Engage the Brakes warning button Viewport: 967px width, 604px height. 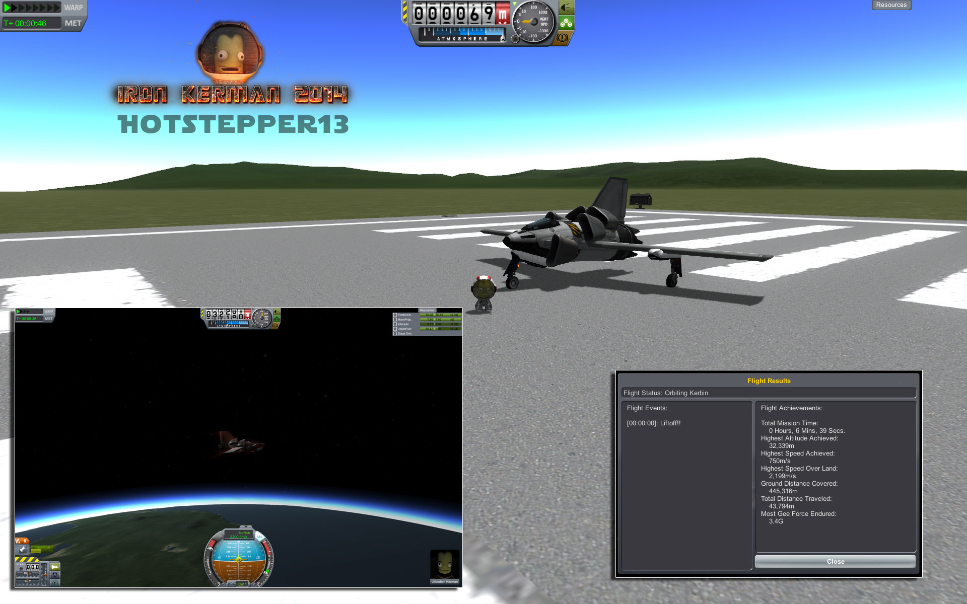563,38
